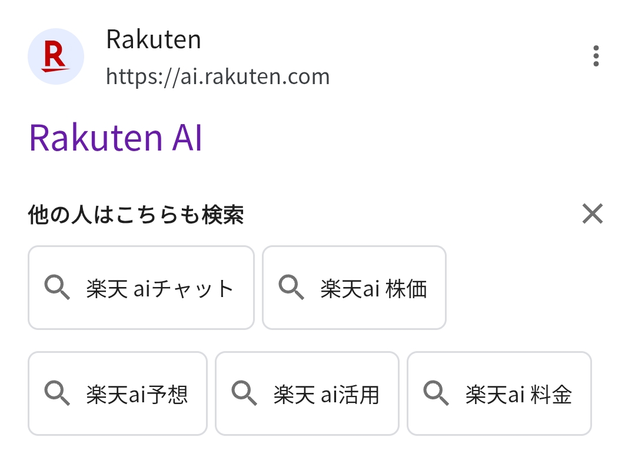This screenshot has height=457, width=635.
Task: Click the purple visited Rakuten AI heading
Action: pos(115,138)
